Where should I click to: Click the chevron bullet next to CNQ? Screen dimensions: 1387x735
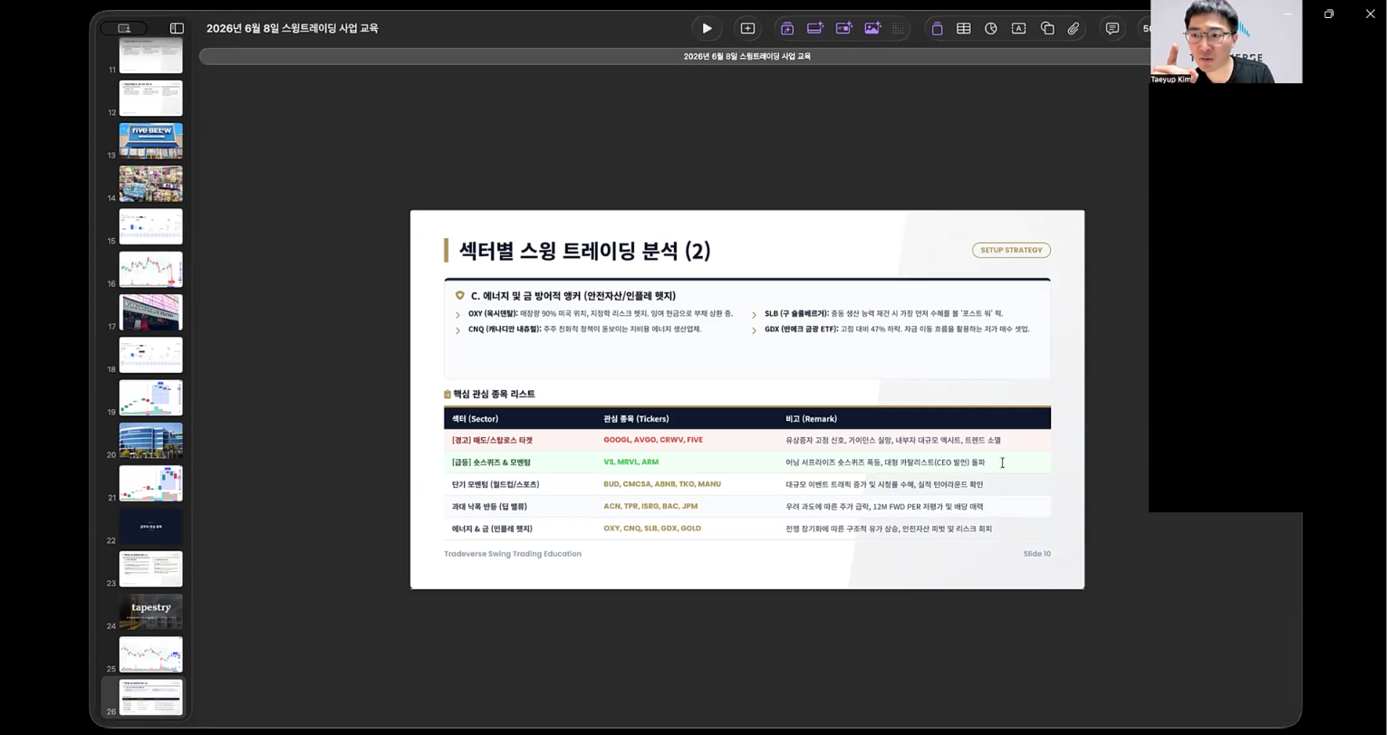click(458, 330)
